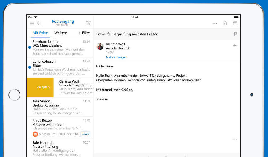
Task: Open the three-dot more options in toolbar
Action: (x=215, y=24)
